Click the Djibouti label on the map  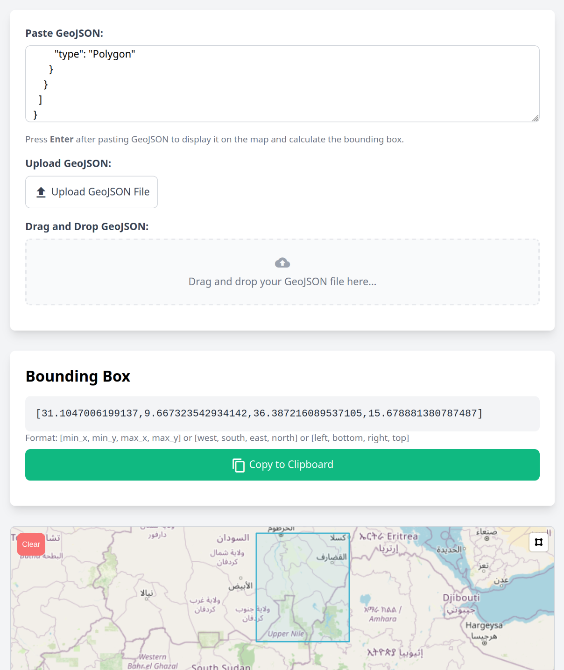coord(461,598)
